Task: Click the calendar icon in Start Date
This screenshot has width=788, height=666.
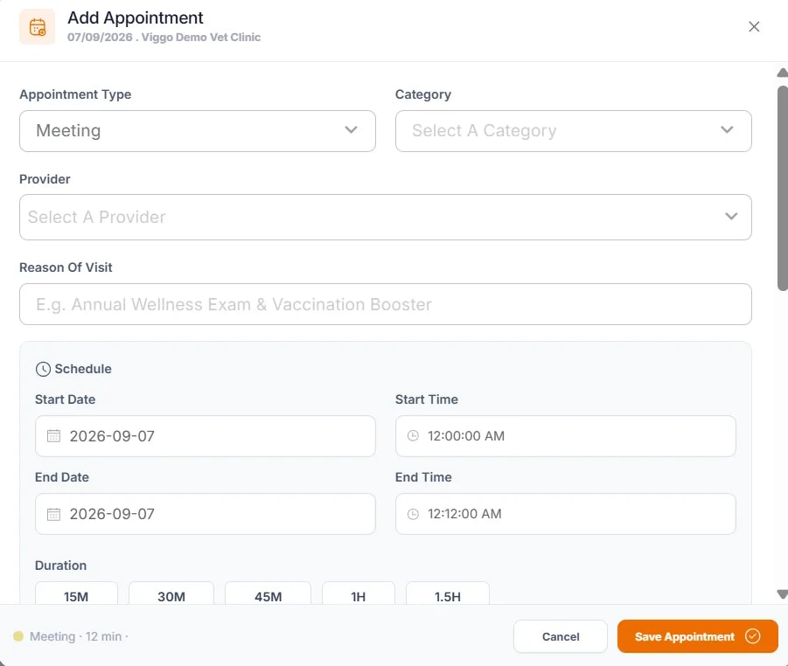Action: 53,436
